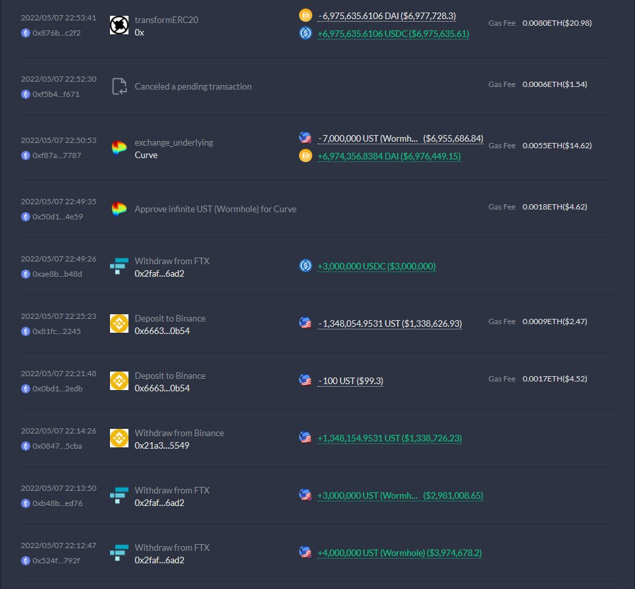
Task: Click the Binance logo on the Withdraw from Binance row
Action: click(119, 438)
